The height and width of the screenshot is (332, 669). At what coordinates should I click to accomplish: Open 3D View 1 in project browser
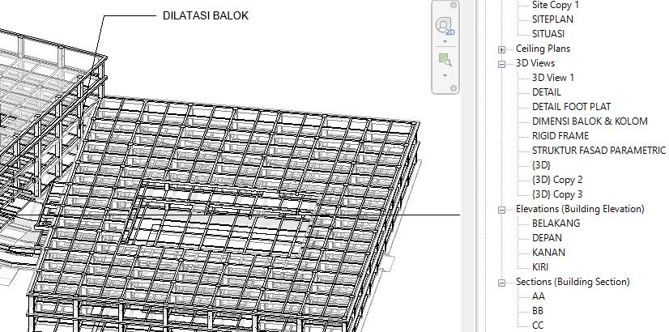553,78
